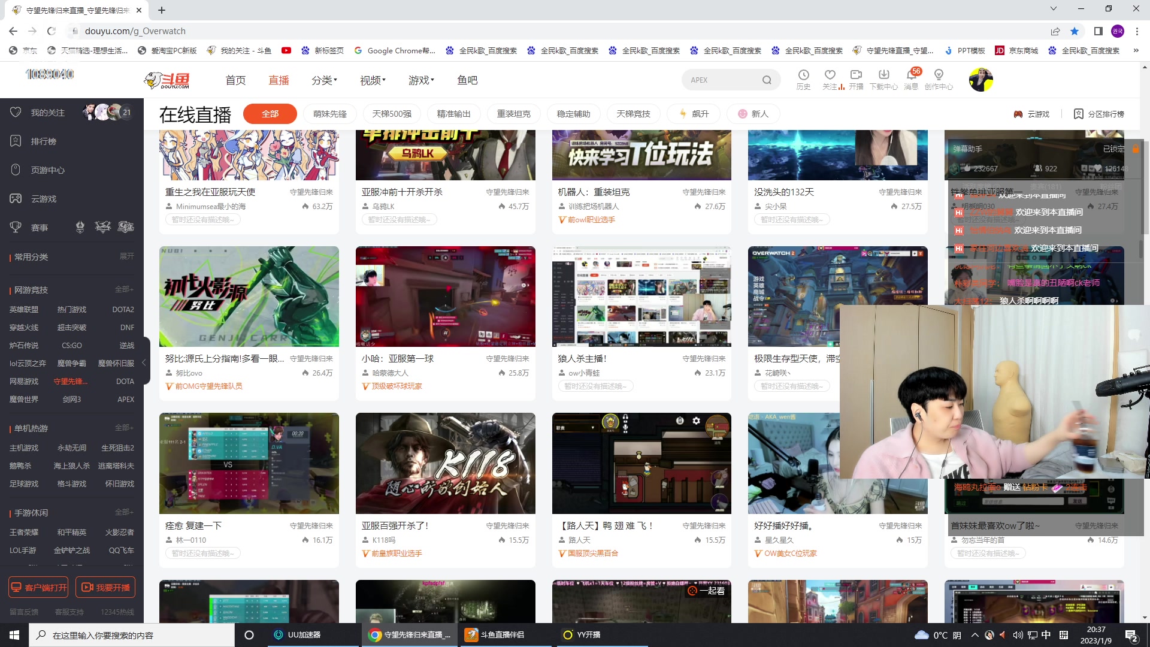Collapse the left sidebar with arrow handle
This screenshot has width=1150, height=647.
pos(143,362)
